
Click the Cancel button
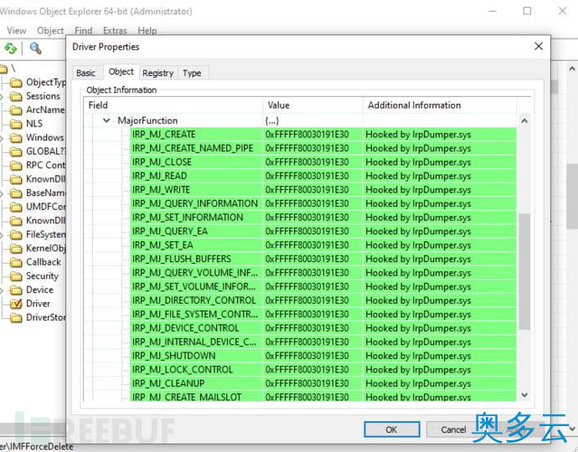pos(453,429)
